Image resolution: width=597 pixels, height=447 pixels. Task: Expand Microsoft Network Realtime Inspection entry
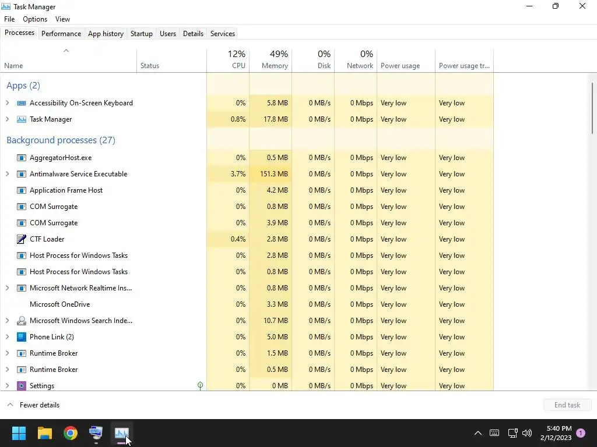coord(7,288)
